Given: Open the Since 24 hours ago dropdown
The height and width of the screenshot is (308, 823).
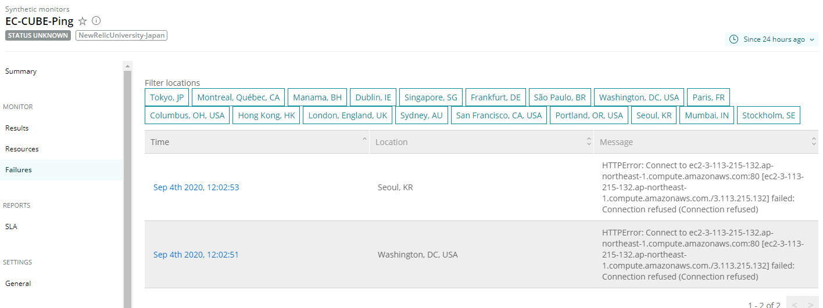Looking at the screenshot, I should pyautogui.click(x=774, y=39).
